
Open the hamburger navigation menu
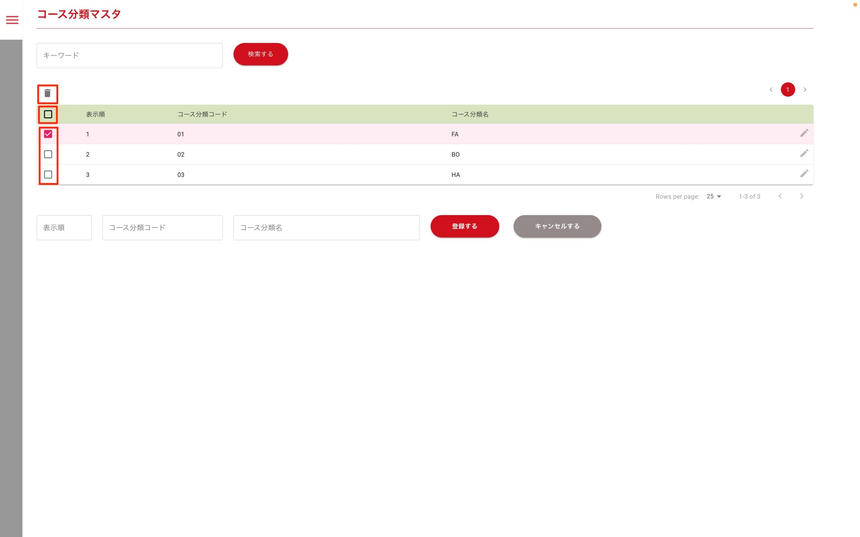(12, 20)
